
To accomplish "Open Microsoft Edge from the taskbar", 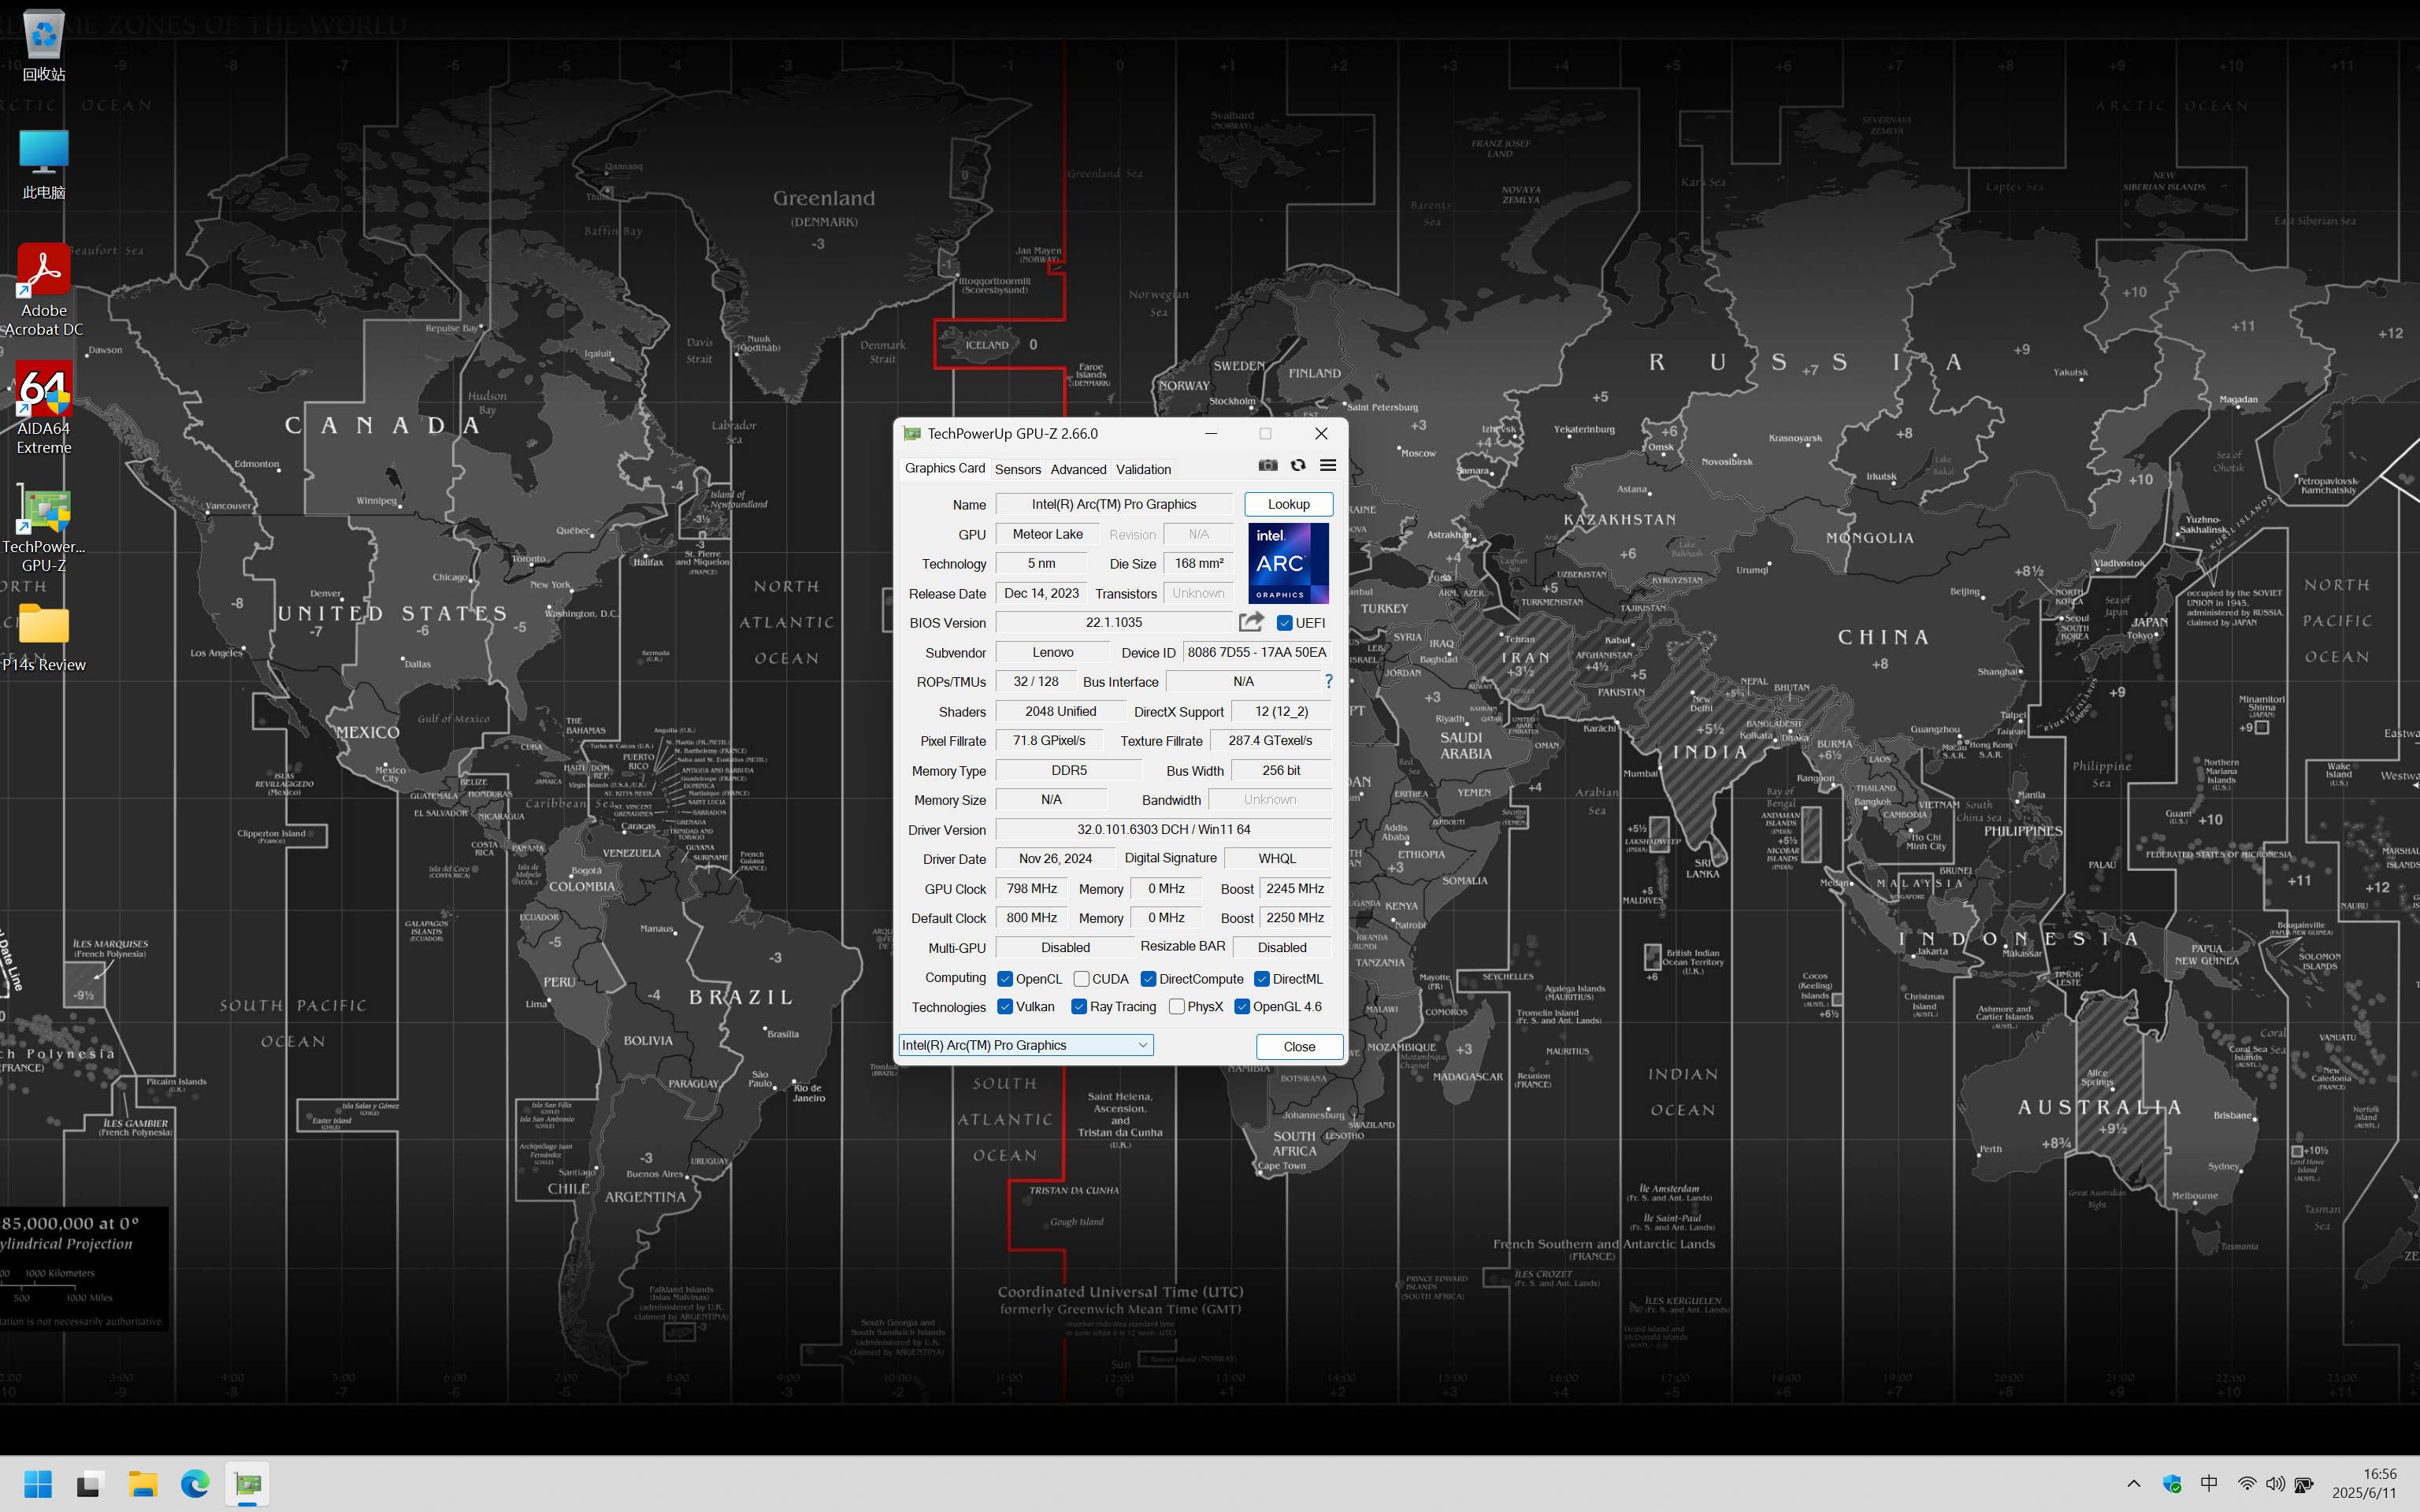I will [195, 1484].
